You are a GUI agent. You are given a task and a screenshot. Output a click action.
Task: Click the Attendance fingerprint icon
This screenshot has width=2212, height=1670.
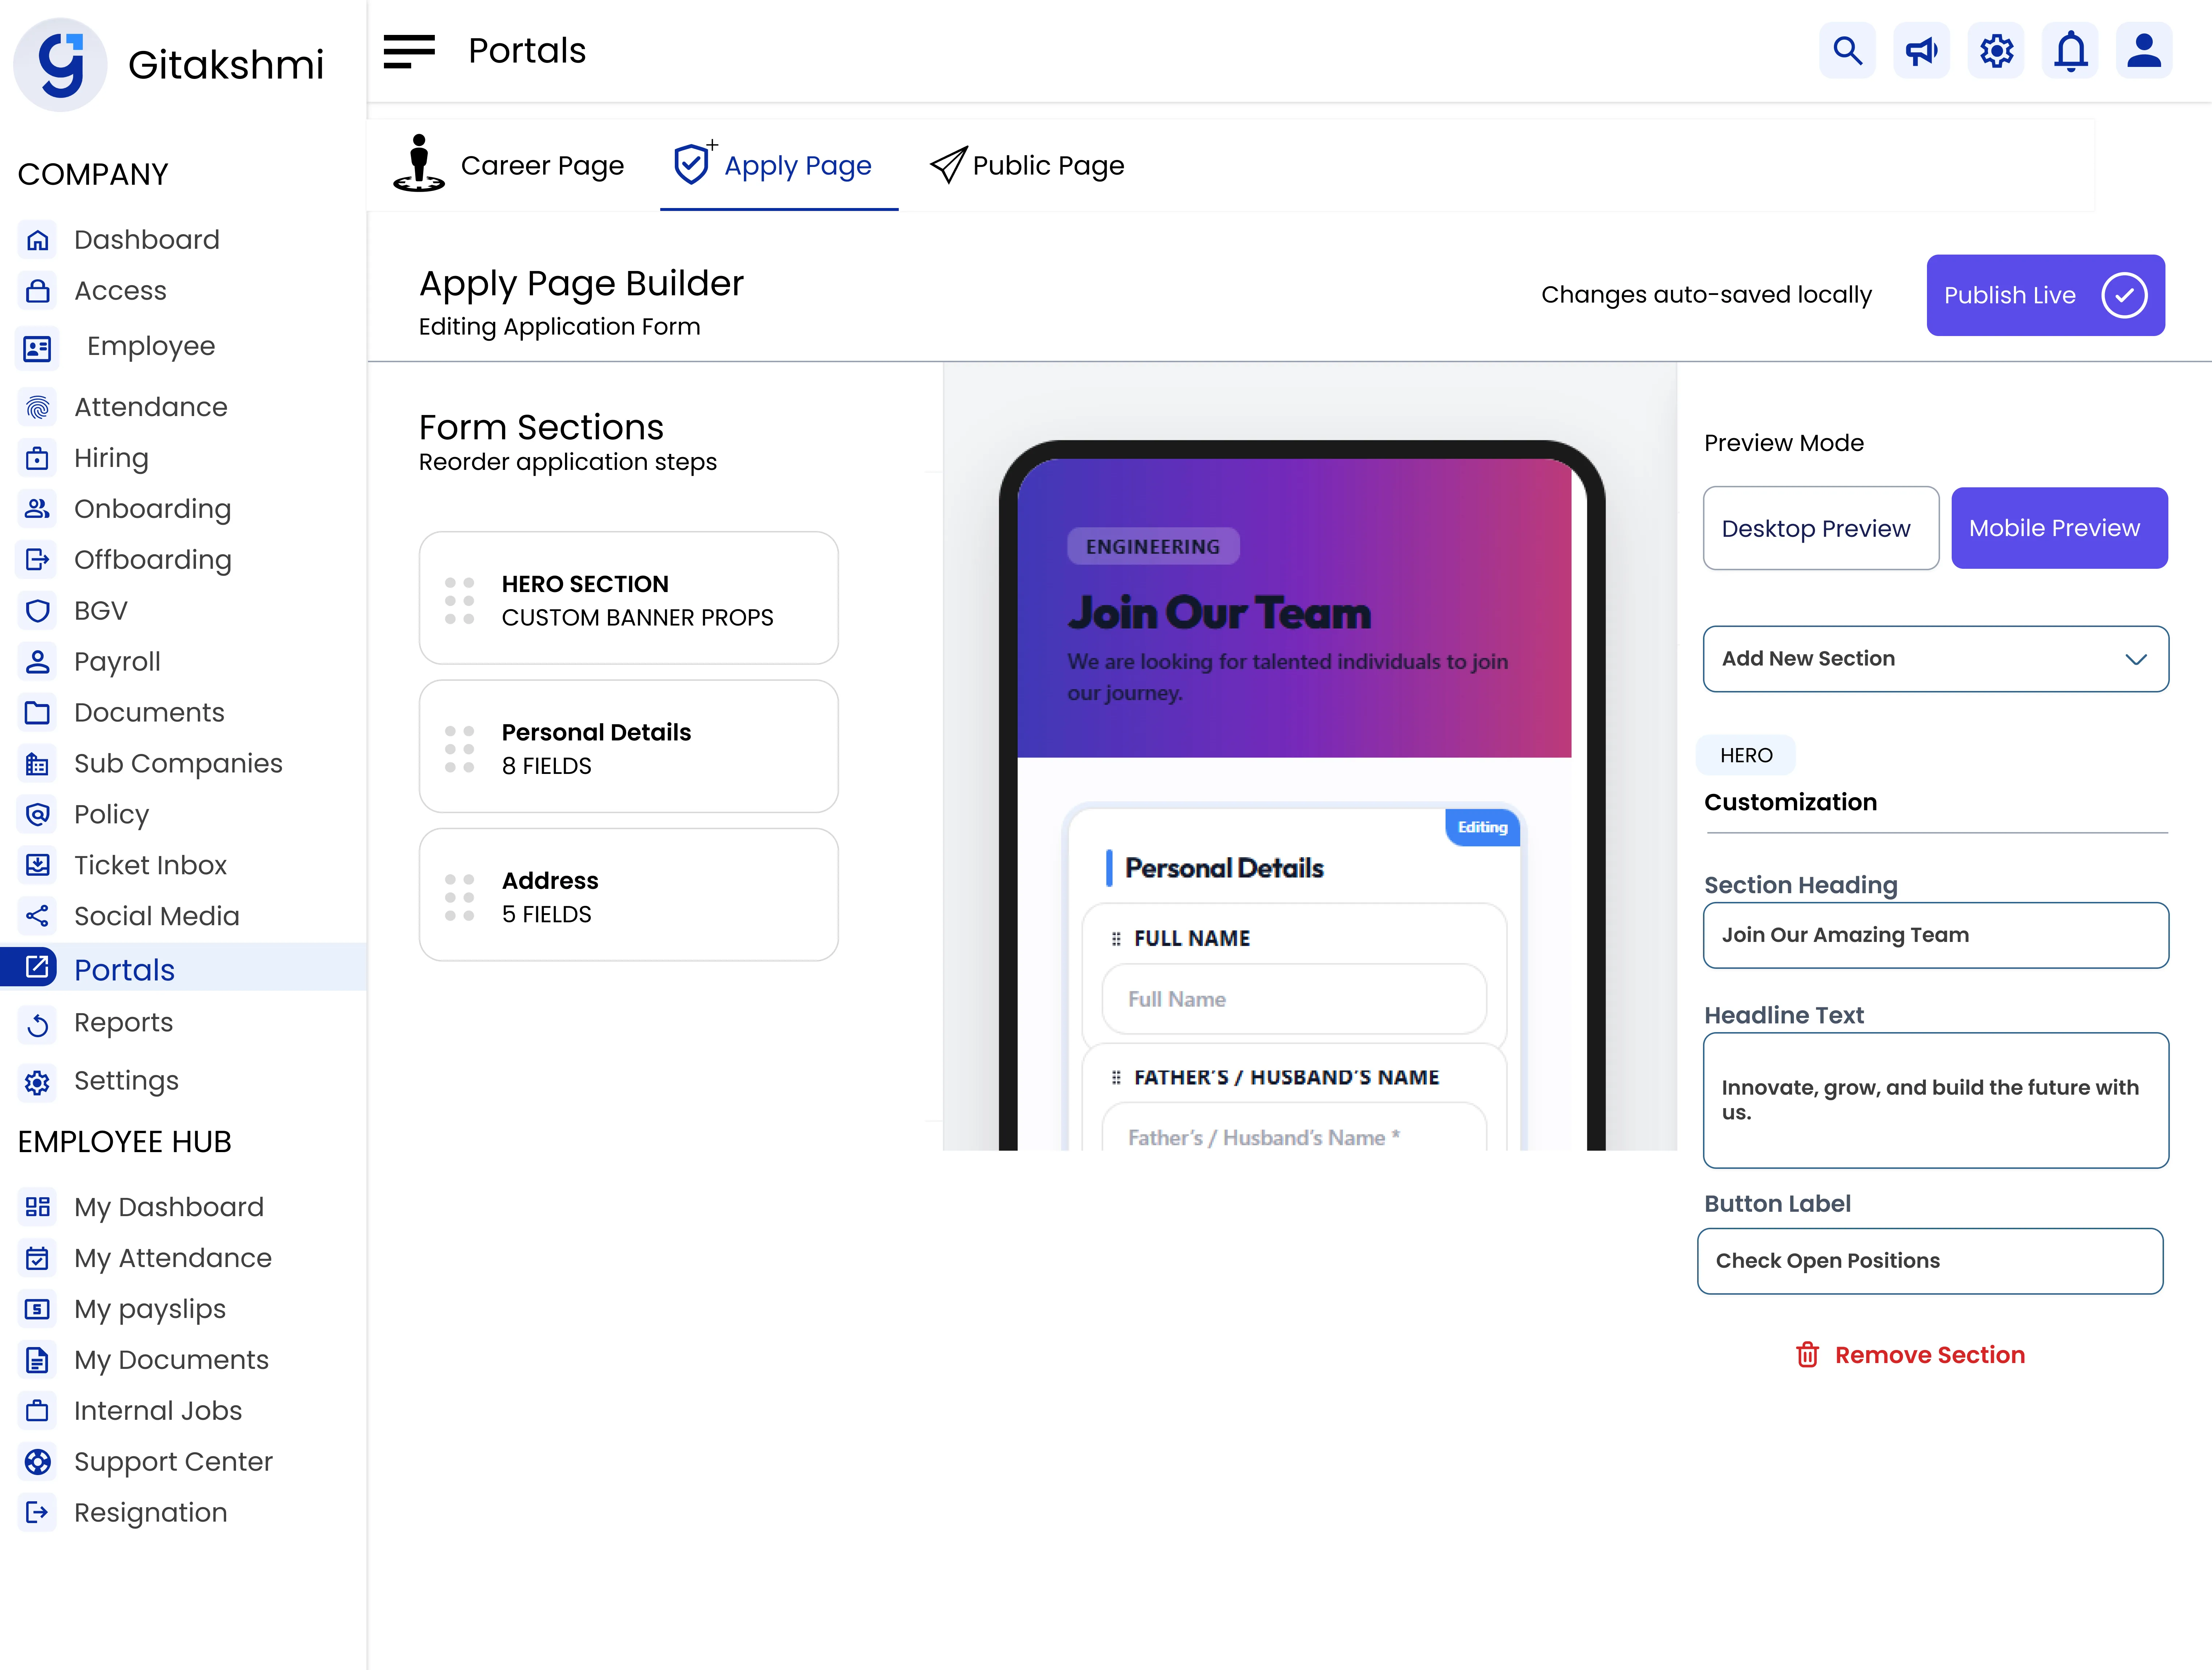tap(37, 407)
